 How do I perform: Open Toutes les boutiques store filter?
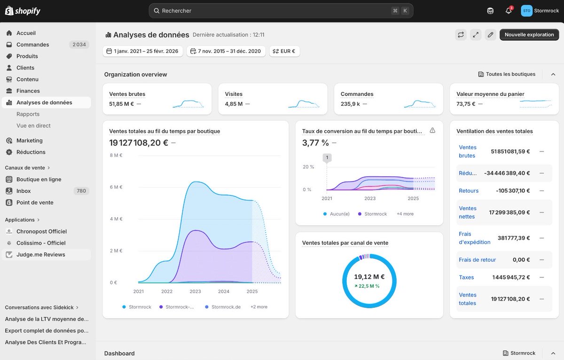[x=507, y=74]
